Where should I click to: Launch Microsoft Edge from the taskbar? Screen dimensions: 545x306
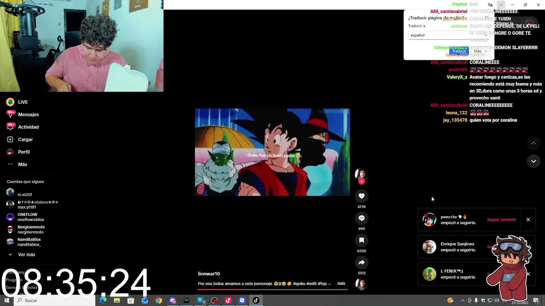pyautogui.click(x=103, y=300)
